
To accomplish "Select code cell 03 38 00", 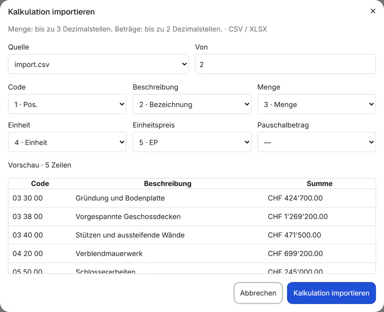I will [x=27, y=217].
